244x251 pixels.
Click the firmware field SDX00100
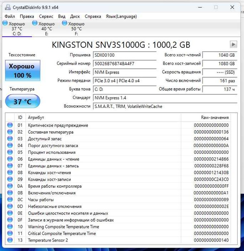125,55
